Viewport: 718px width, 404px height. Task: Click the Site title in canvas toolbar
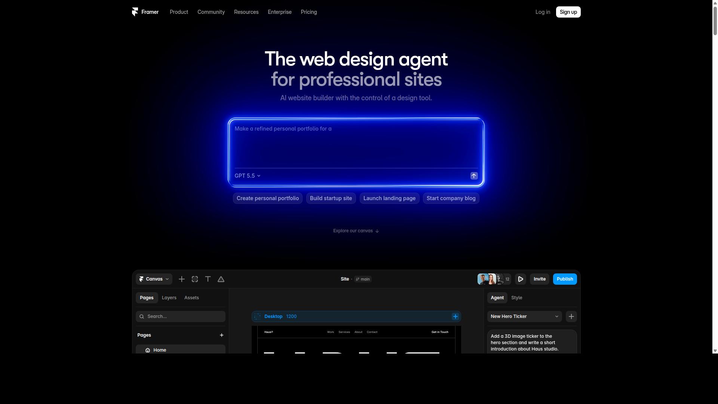pos(345,279)
